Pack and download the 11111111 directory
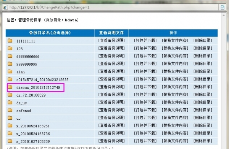 click(x=145, y=40)
